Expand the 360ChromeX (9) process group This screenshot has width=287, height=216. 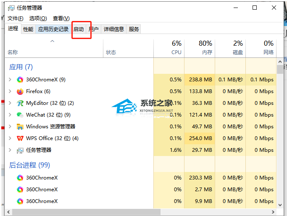tap(10, 80)
